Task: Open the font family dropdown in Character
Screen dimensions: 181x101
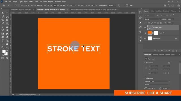Action: point(157,82)
